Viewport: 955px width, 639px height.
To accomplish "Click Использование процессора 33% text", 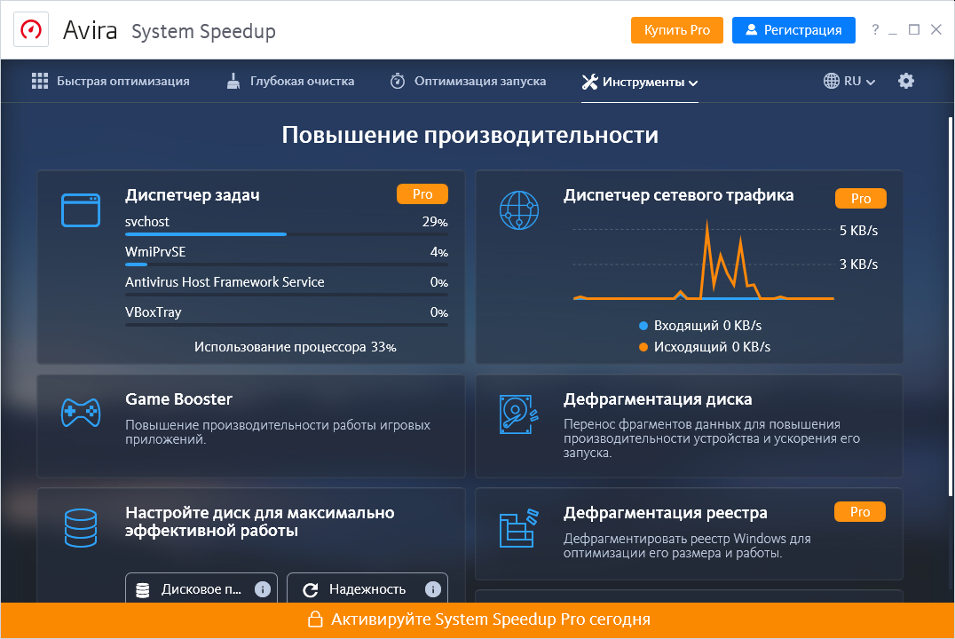I will click(x=296, y=347).
